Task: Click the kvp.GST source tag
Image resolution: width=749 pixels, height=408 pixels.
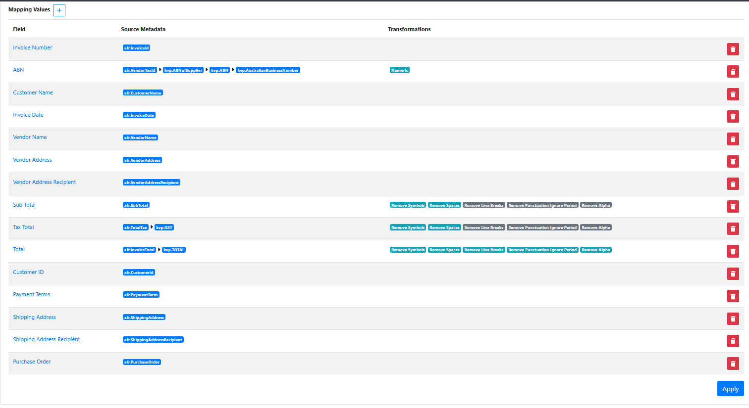Action: coord(164,227)
